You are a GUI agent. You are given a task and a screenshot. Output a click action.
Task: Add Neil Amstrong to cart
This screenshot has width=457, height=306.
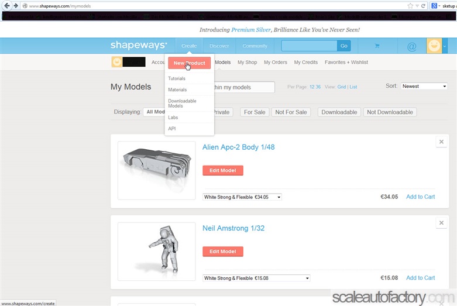click(420, 278)
